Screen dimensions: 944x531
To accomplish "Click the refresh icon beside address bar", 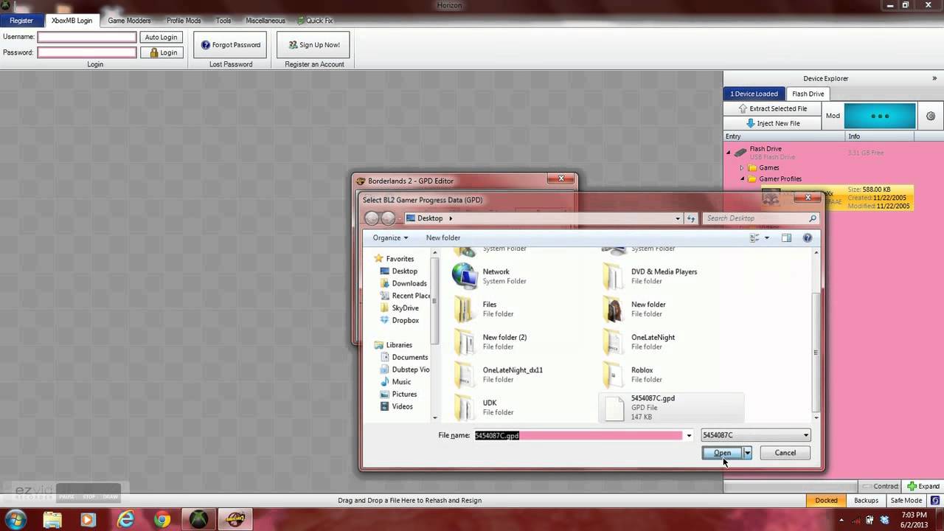I will 691,218.
